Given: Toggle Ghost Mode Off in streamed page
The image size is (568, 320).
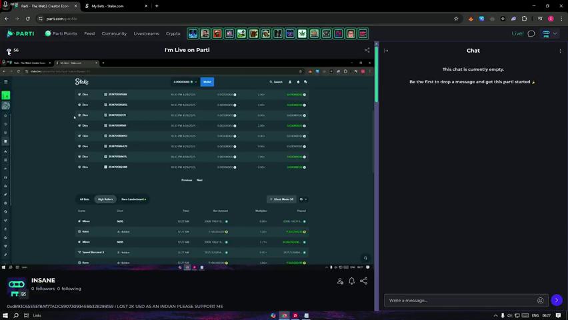Looking at the screenshot, I should (x=281, y=199).
